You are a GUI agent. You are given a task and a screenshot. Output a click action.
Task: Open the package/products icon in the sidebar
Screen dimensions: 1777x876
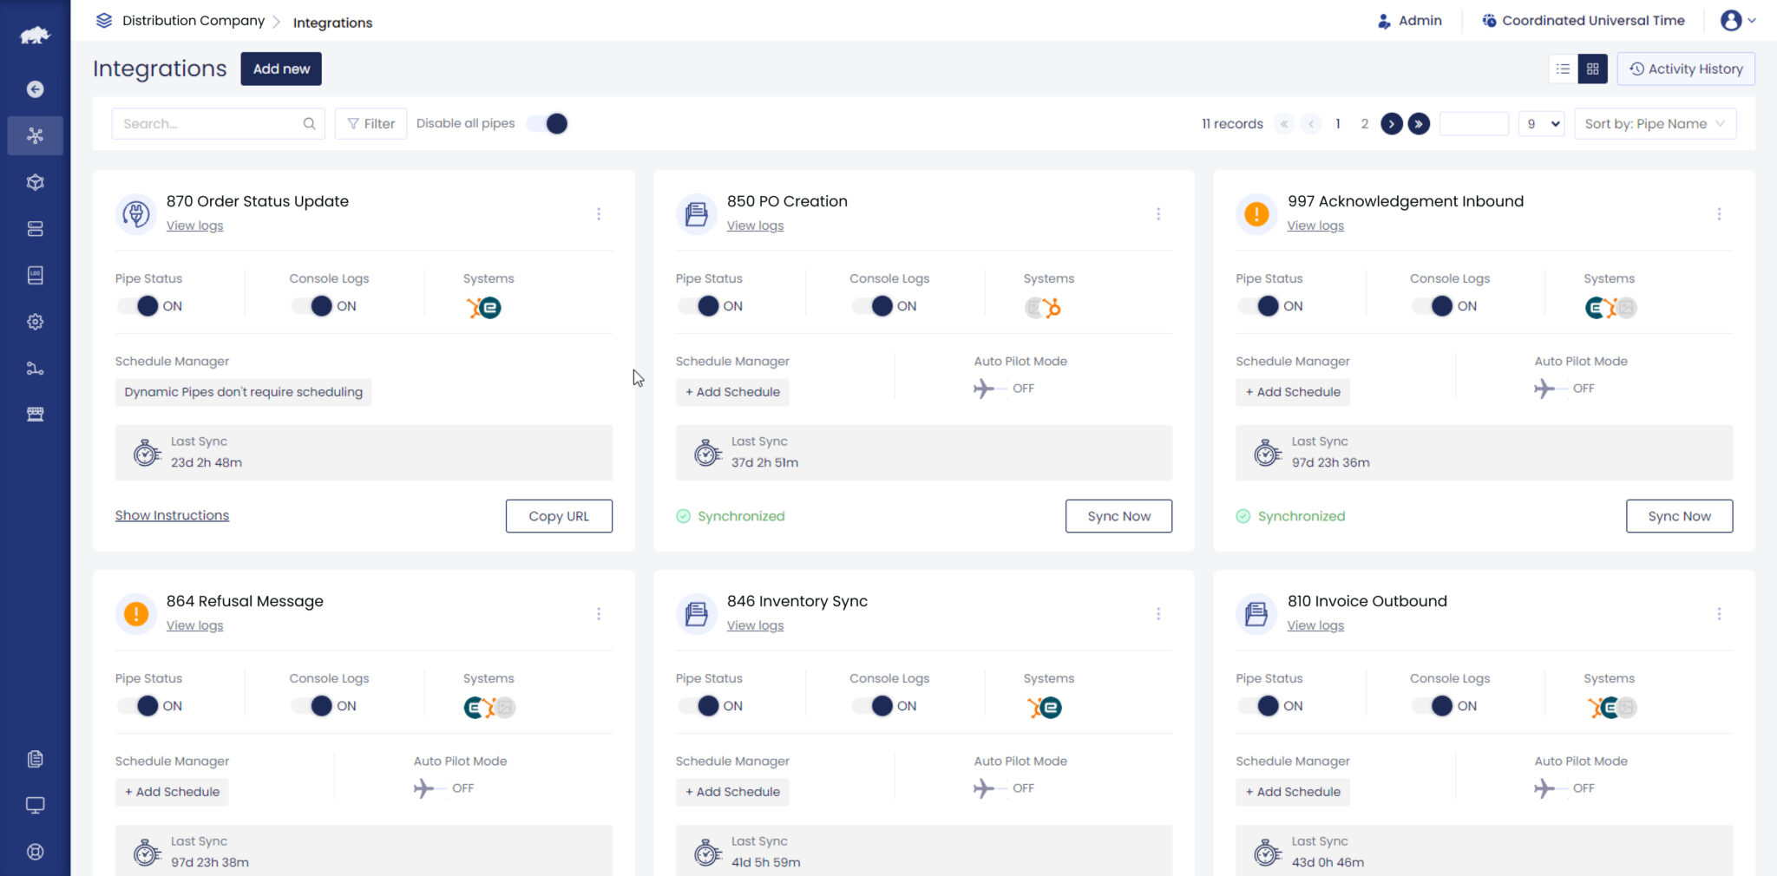36,182
